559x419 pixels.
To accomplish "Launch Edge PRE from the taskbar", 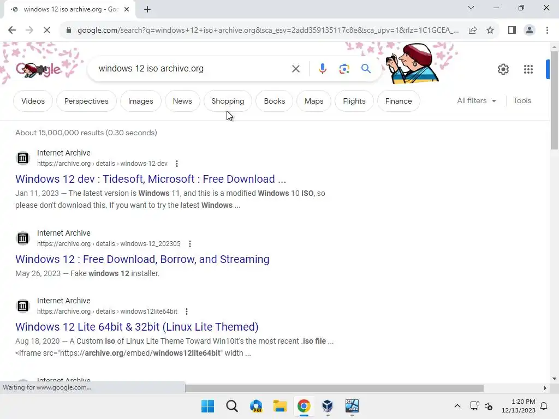I will click(x=256, y=406).
